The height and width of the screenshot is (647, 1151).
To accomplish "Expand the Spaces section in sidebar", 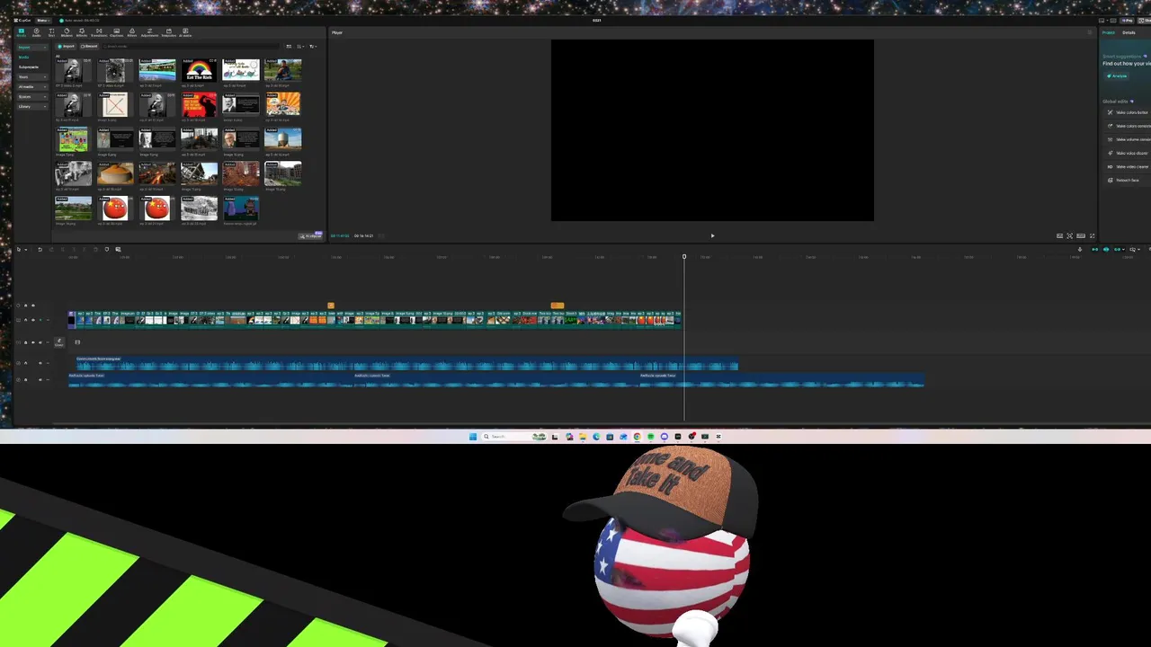I will 32,97.
